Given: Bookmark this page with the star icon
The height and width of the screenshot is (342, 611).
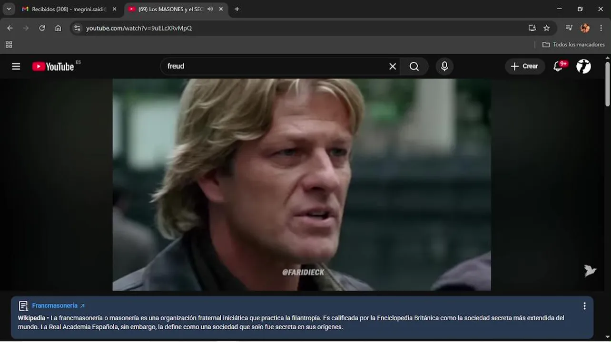Looking at the screenshot, I should pos(547,28).
